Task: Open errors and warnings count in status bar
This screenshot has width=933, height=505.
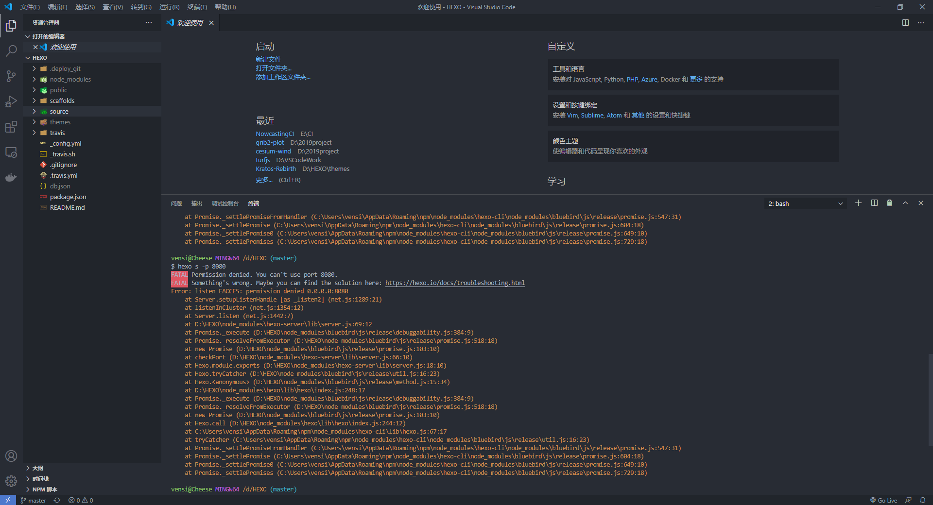Action: click(x=81, y=500)
